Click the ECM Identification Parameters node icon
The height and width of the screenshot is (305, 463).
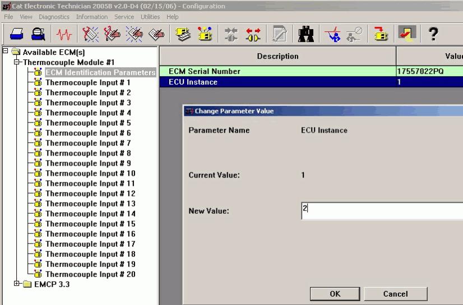point(38,72)
